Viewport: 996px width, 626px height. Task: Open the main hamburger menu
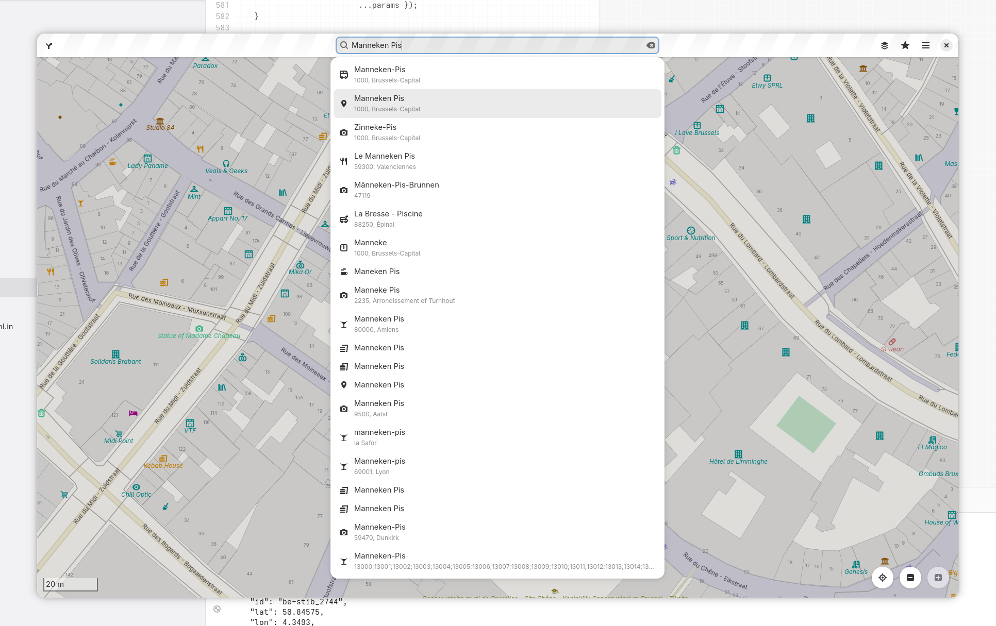[x=926, y=45]
